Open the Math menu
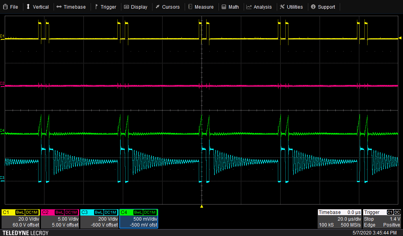Image resolution: width=403 pixels, height=236 pixels. (230, 7)
